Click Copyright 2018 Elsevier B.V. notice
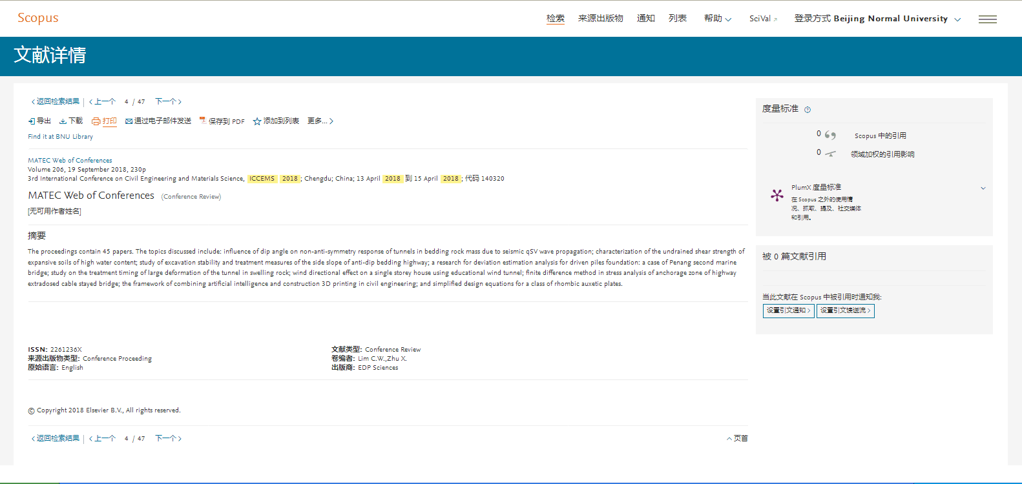1022x484 pixels. pos(104,410)
